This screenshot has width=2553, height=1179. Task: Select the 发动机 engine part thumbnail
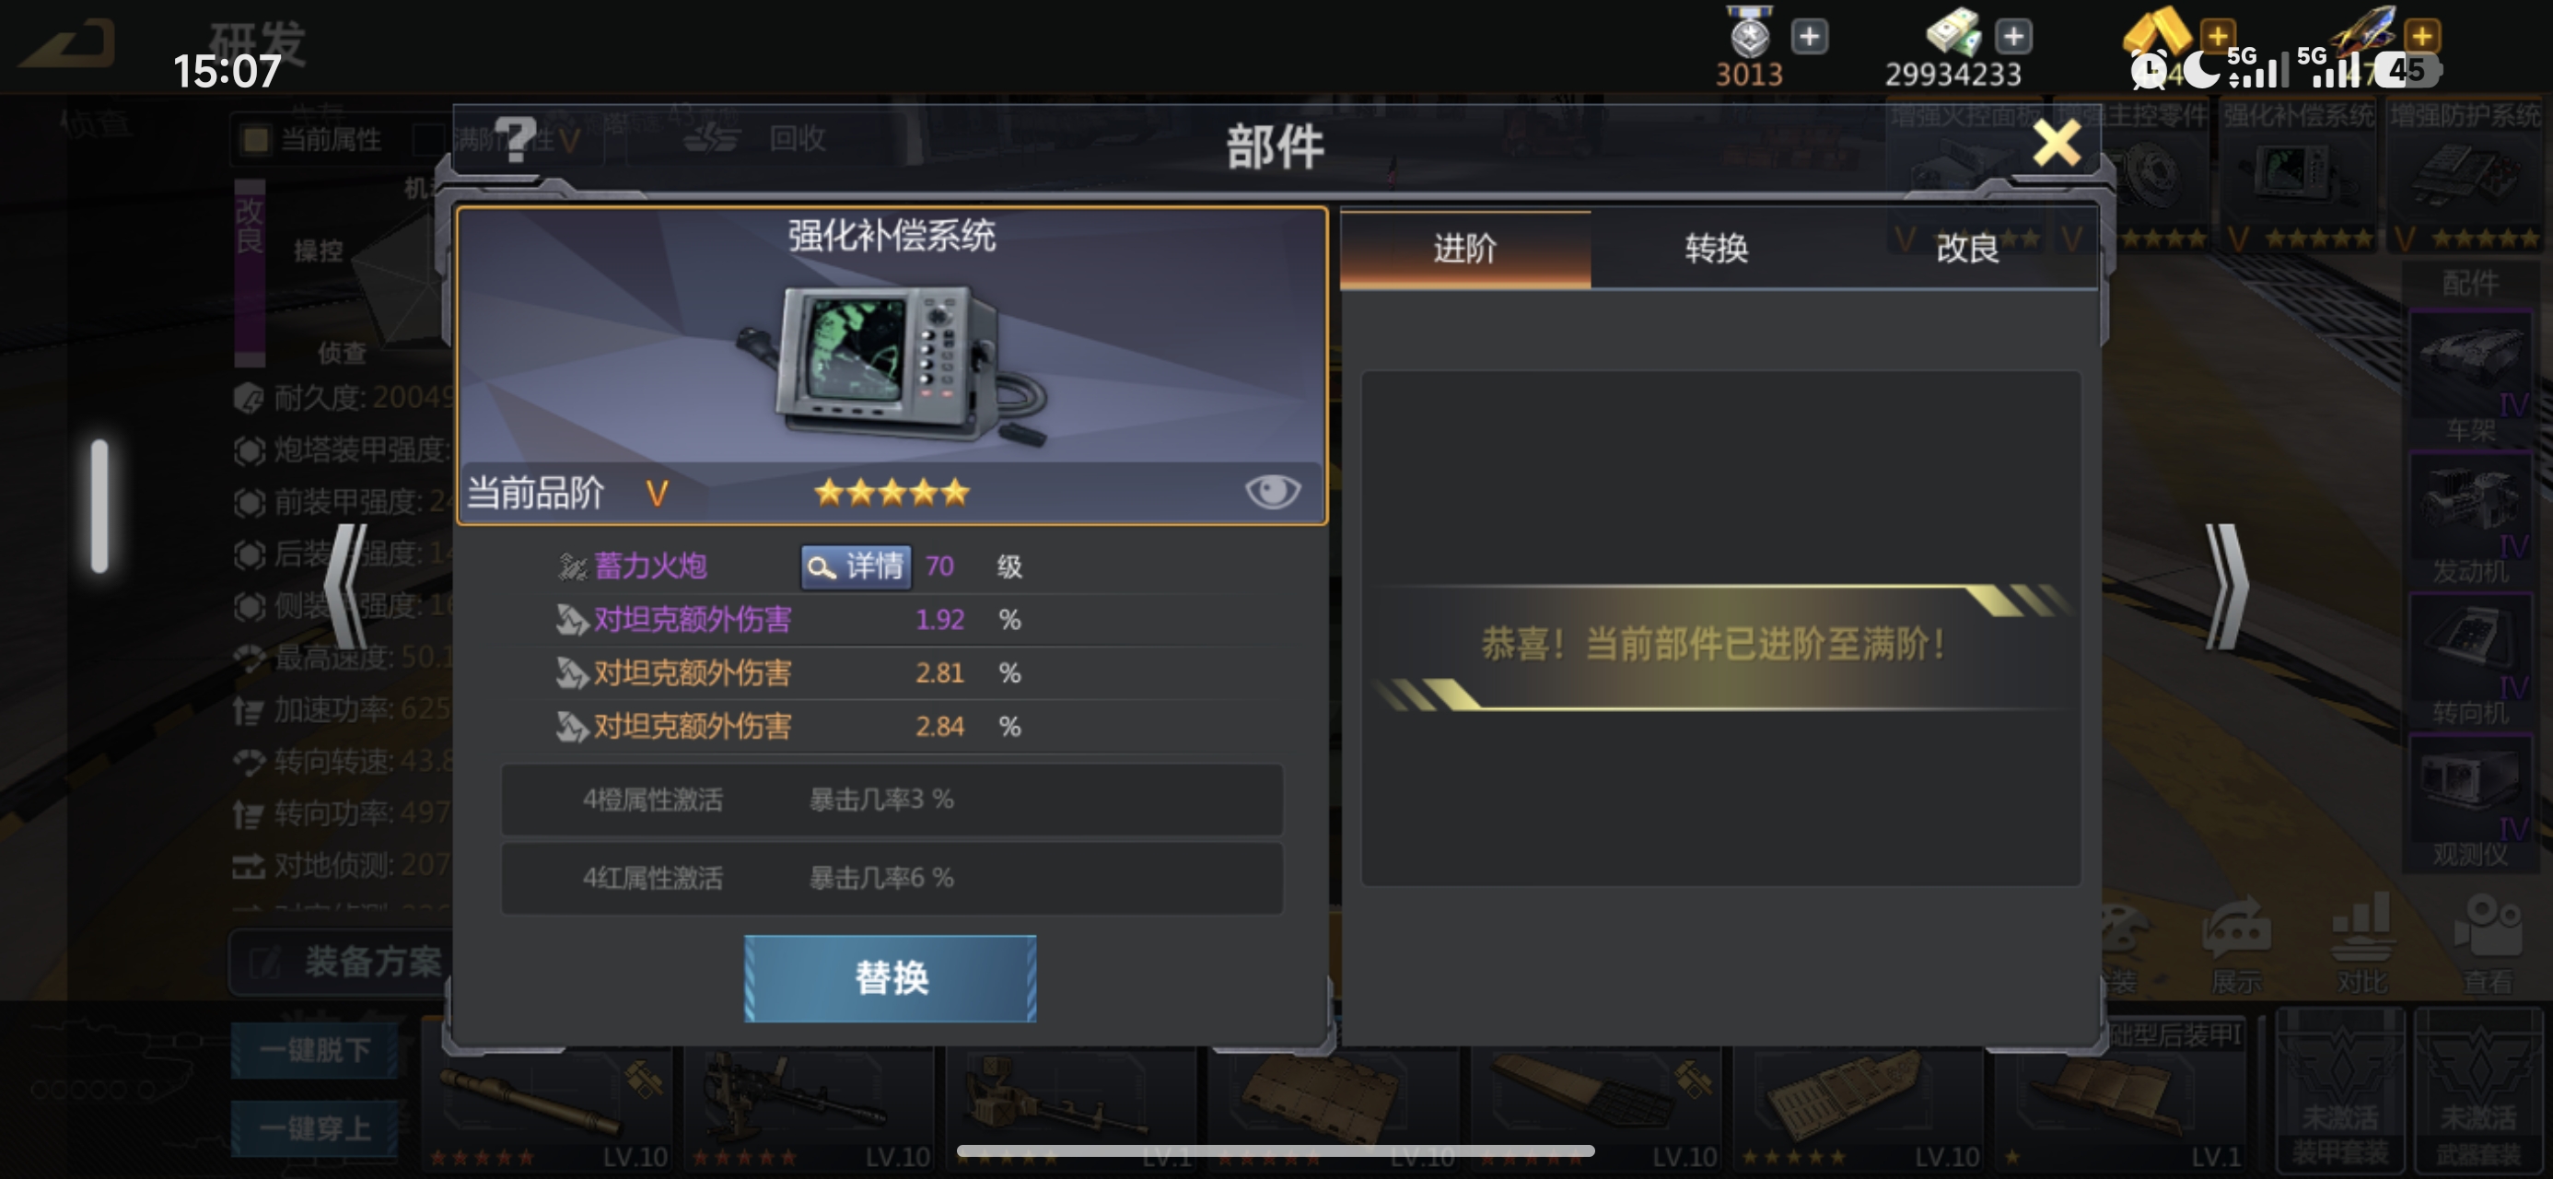click(x=2469, y=520)
